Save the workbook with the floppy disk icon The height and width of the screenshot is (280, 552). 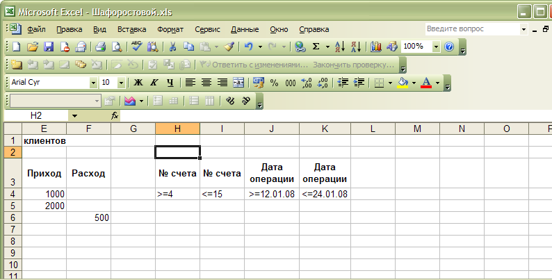[x=49, y=47]
